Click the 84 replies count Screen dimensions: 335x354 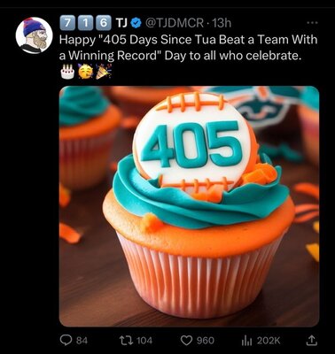click(82, 341)
